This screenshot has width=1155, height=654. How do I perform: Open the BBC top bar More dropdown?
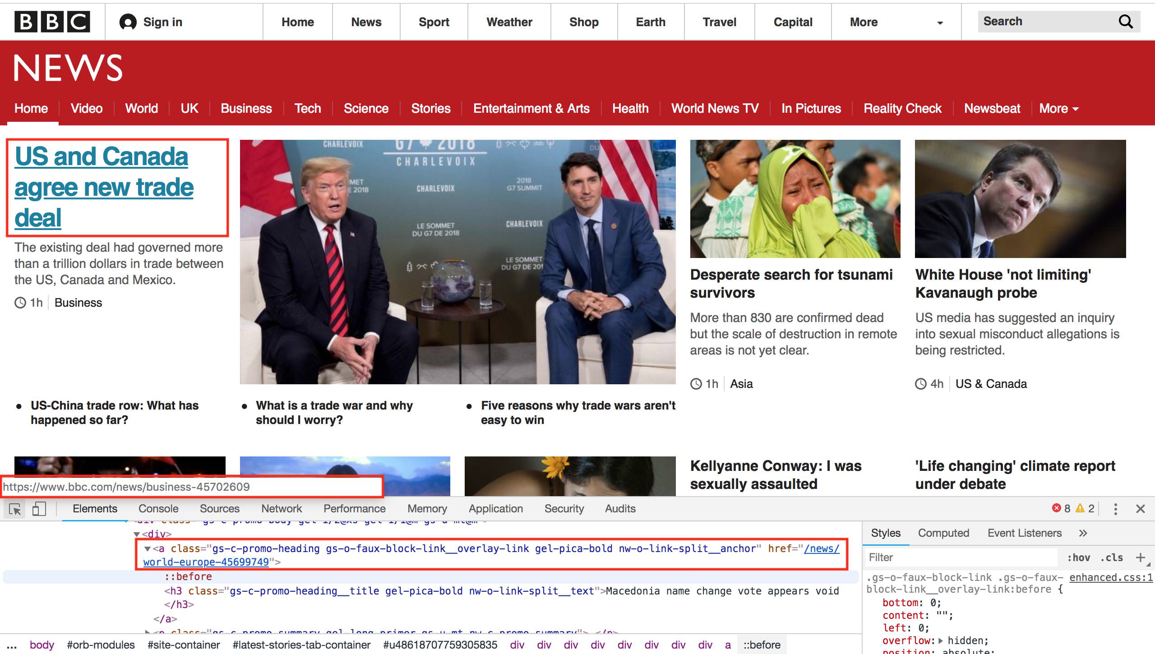[896, 22]
